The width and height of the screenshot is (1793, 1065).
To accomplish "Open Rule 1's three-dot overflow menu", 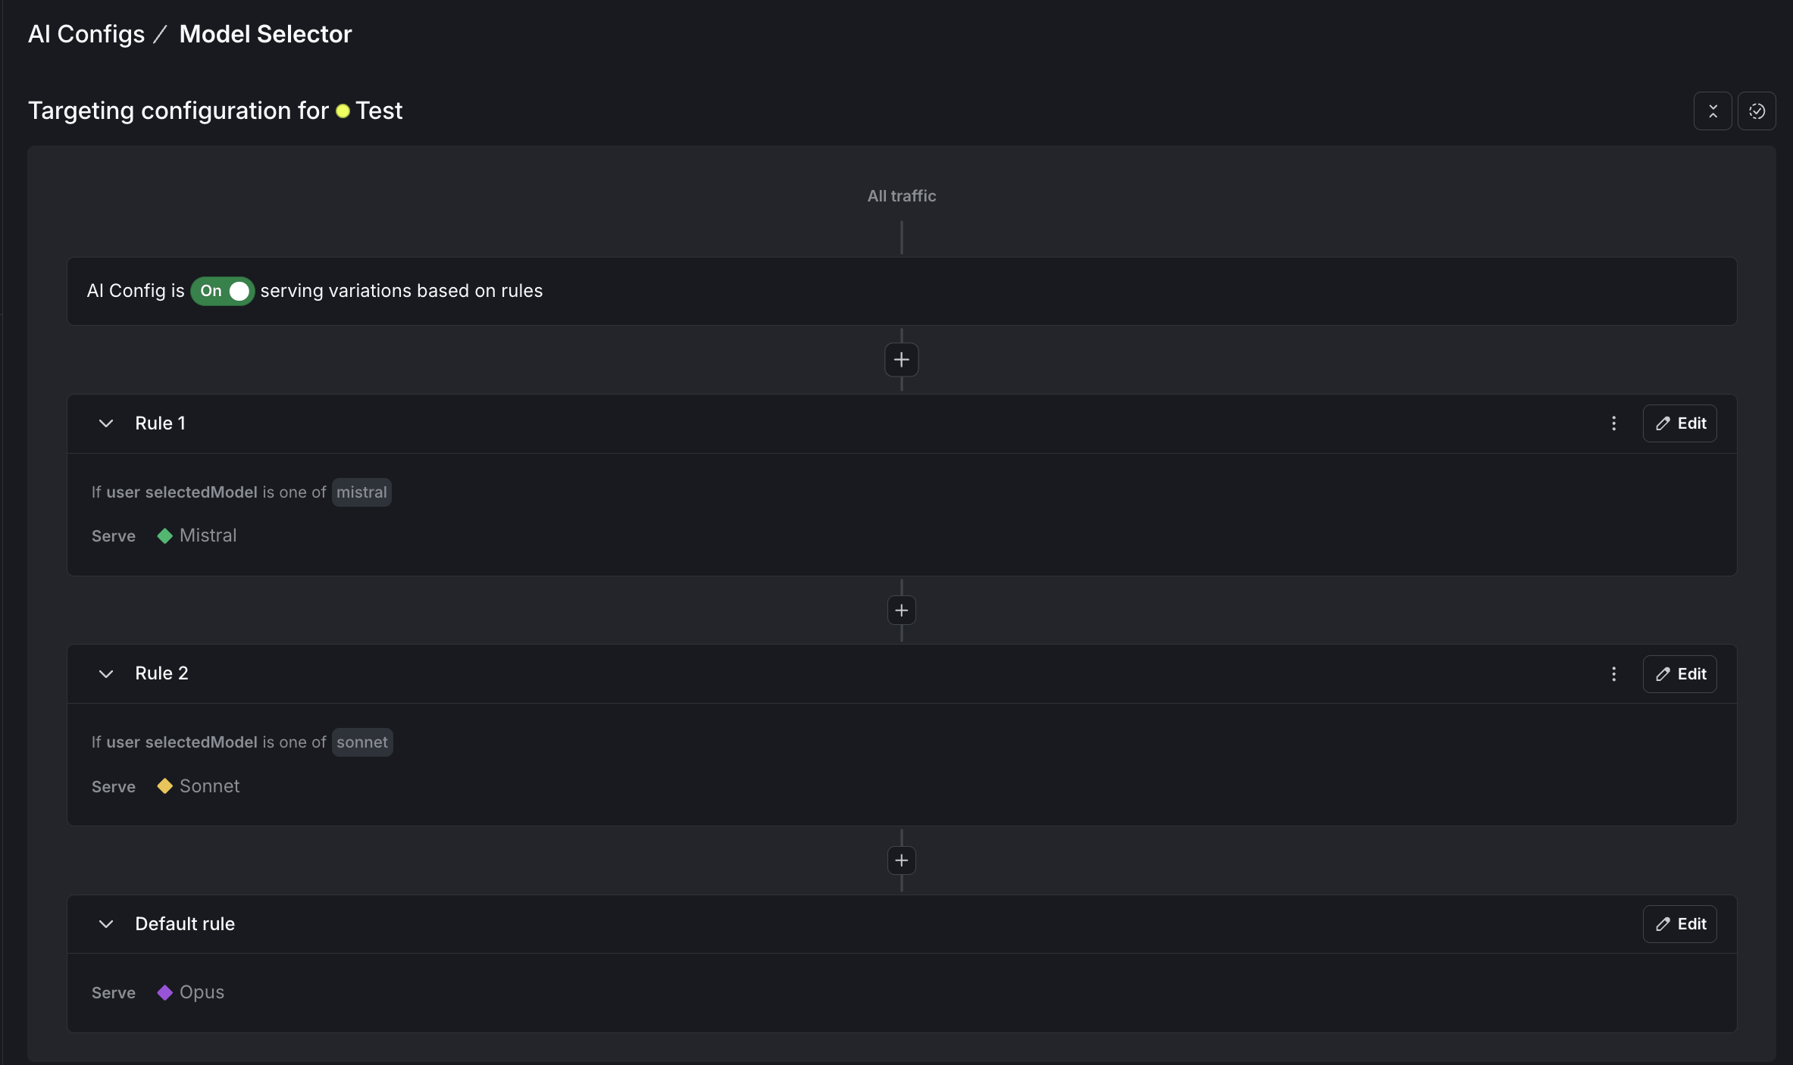I will tap(1614, 423).
